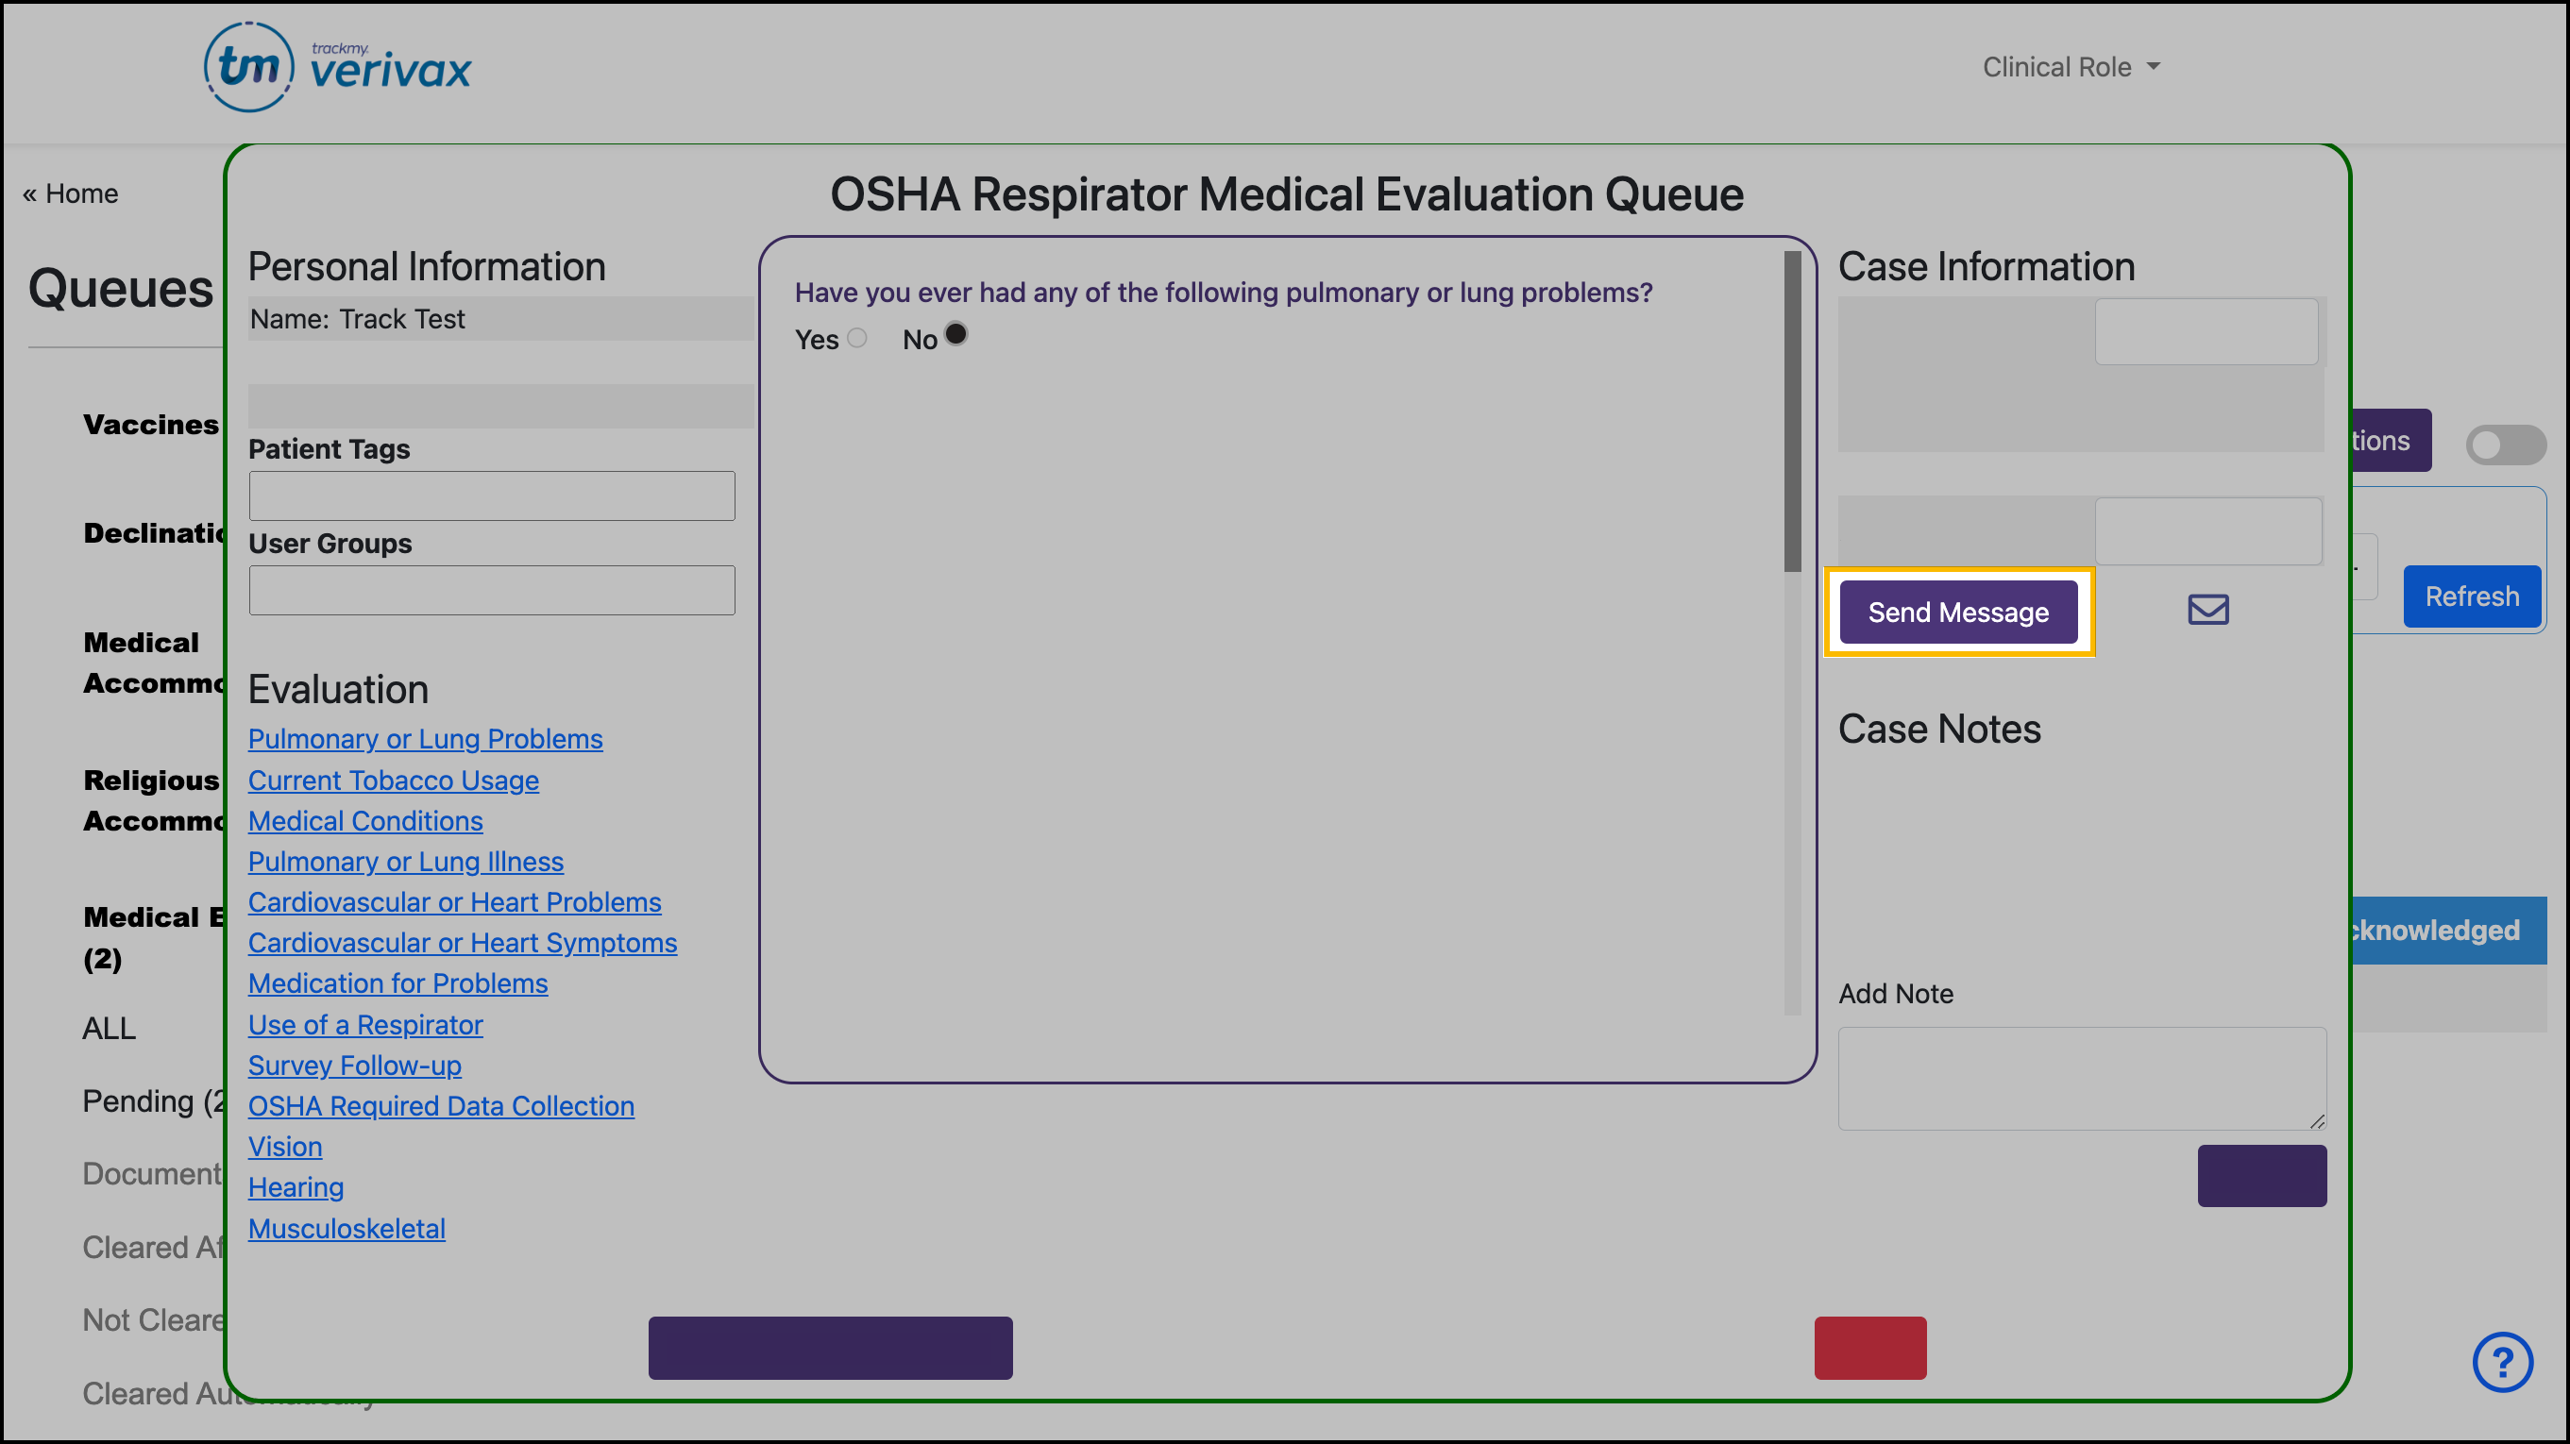2570x1444 pixels.
Task: Open the help question mark icon
Action: coord(2501,1361)
